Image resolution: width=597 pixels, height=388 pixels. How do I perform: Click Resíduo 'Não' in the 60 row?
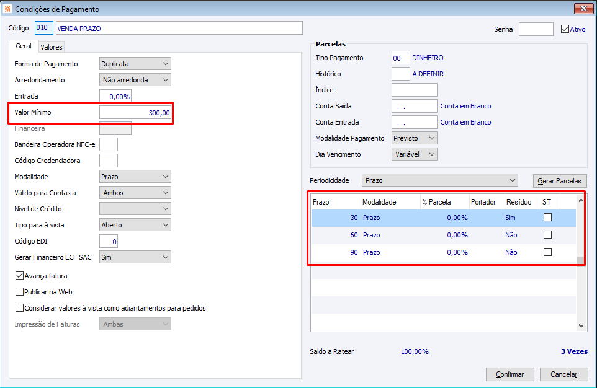[x=511, y=235]
